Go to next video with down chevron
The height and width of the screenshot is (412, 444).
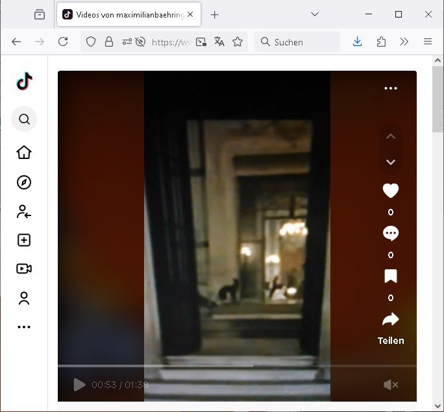(391, 162)
